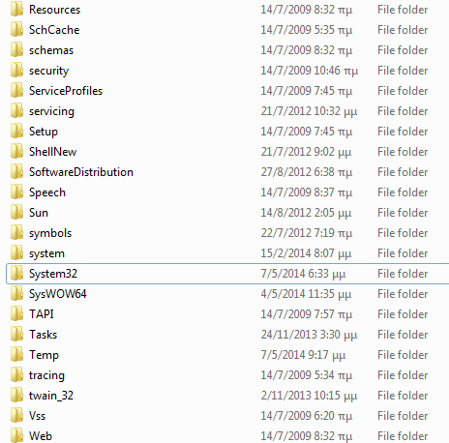Click the date 7/5/2014 9:17 μμ
Viewport: 449px width, 443px height.
coord(303,355)
